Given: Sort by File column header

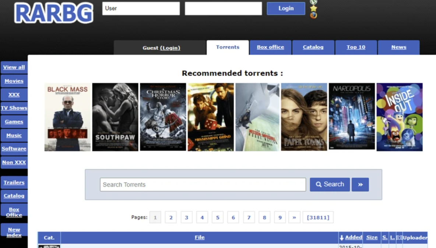Looking at the screenshot, I should pyautogui.click(x=200, y=237).
